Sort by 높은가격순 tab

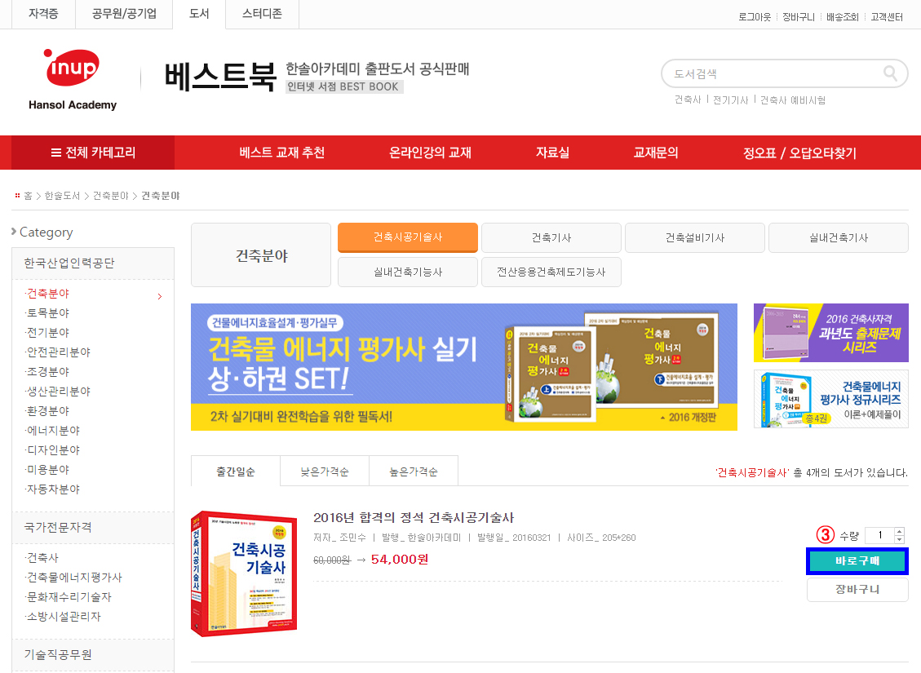click(414, 471)
